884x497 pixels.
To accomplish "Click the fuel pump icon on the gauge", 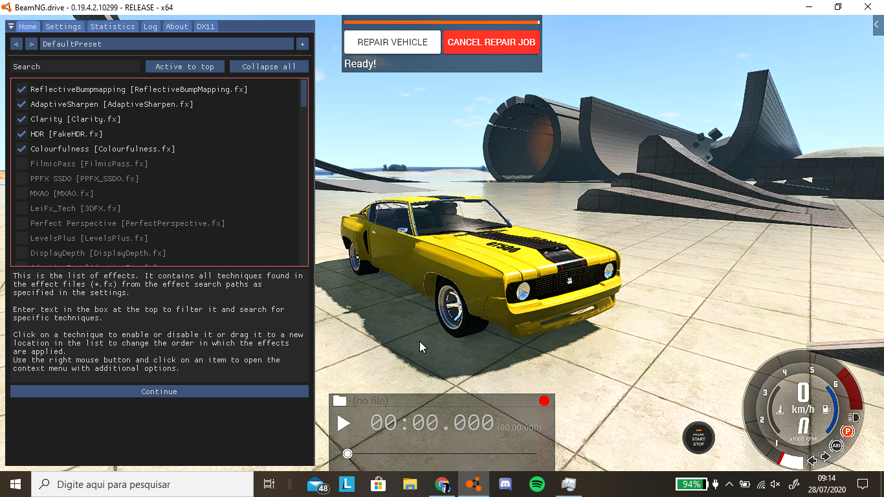I will 826,409.
